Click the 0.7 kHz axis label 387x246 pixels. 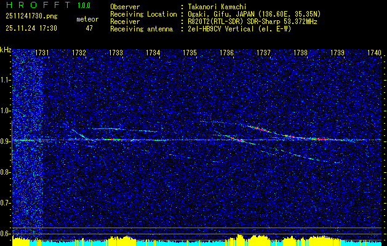[5, 203]
